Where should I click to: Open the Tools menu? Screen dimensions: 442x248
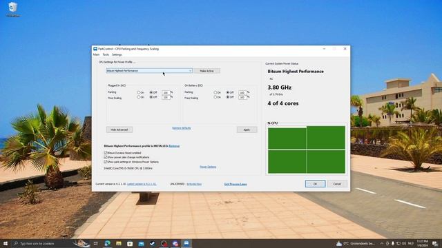pos(106,54)
